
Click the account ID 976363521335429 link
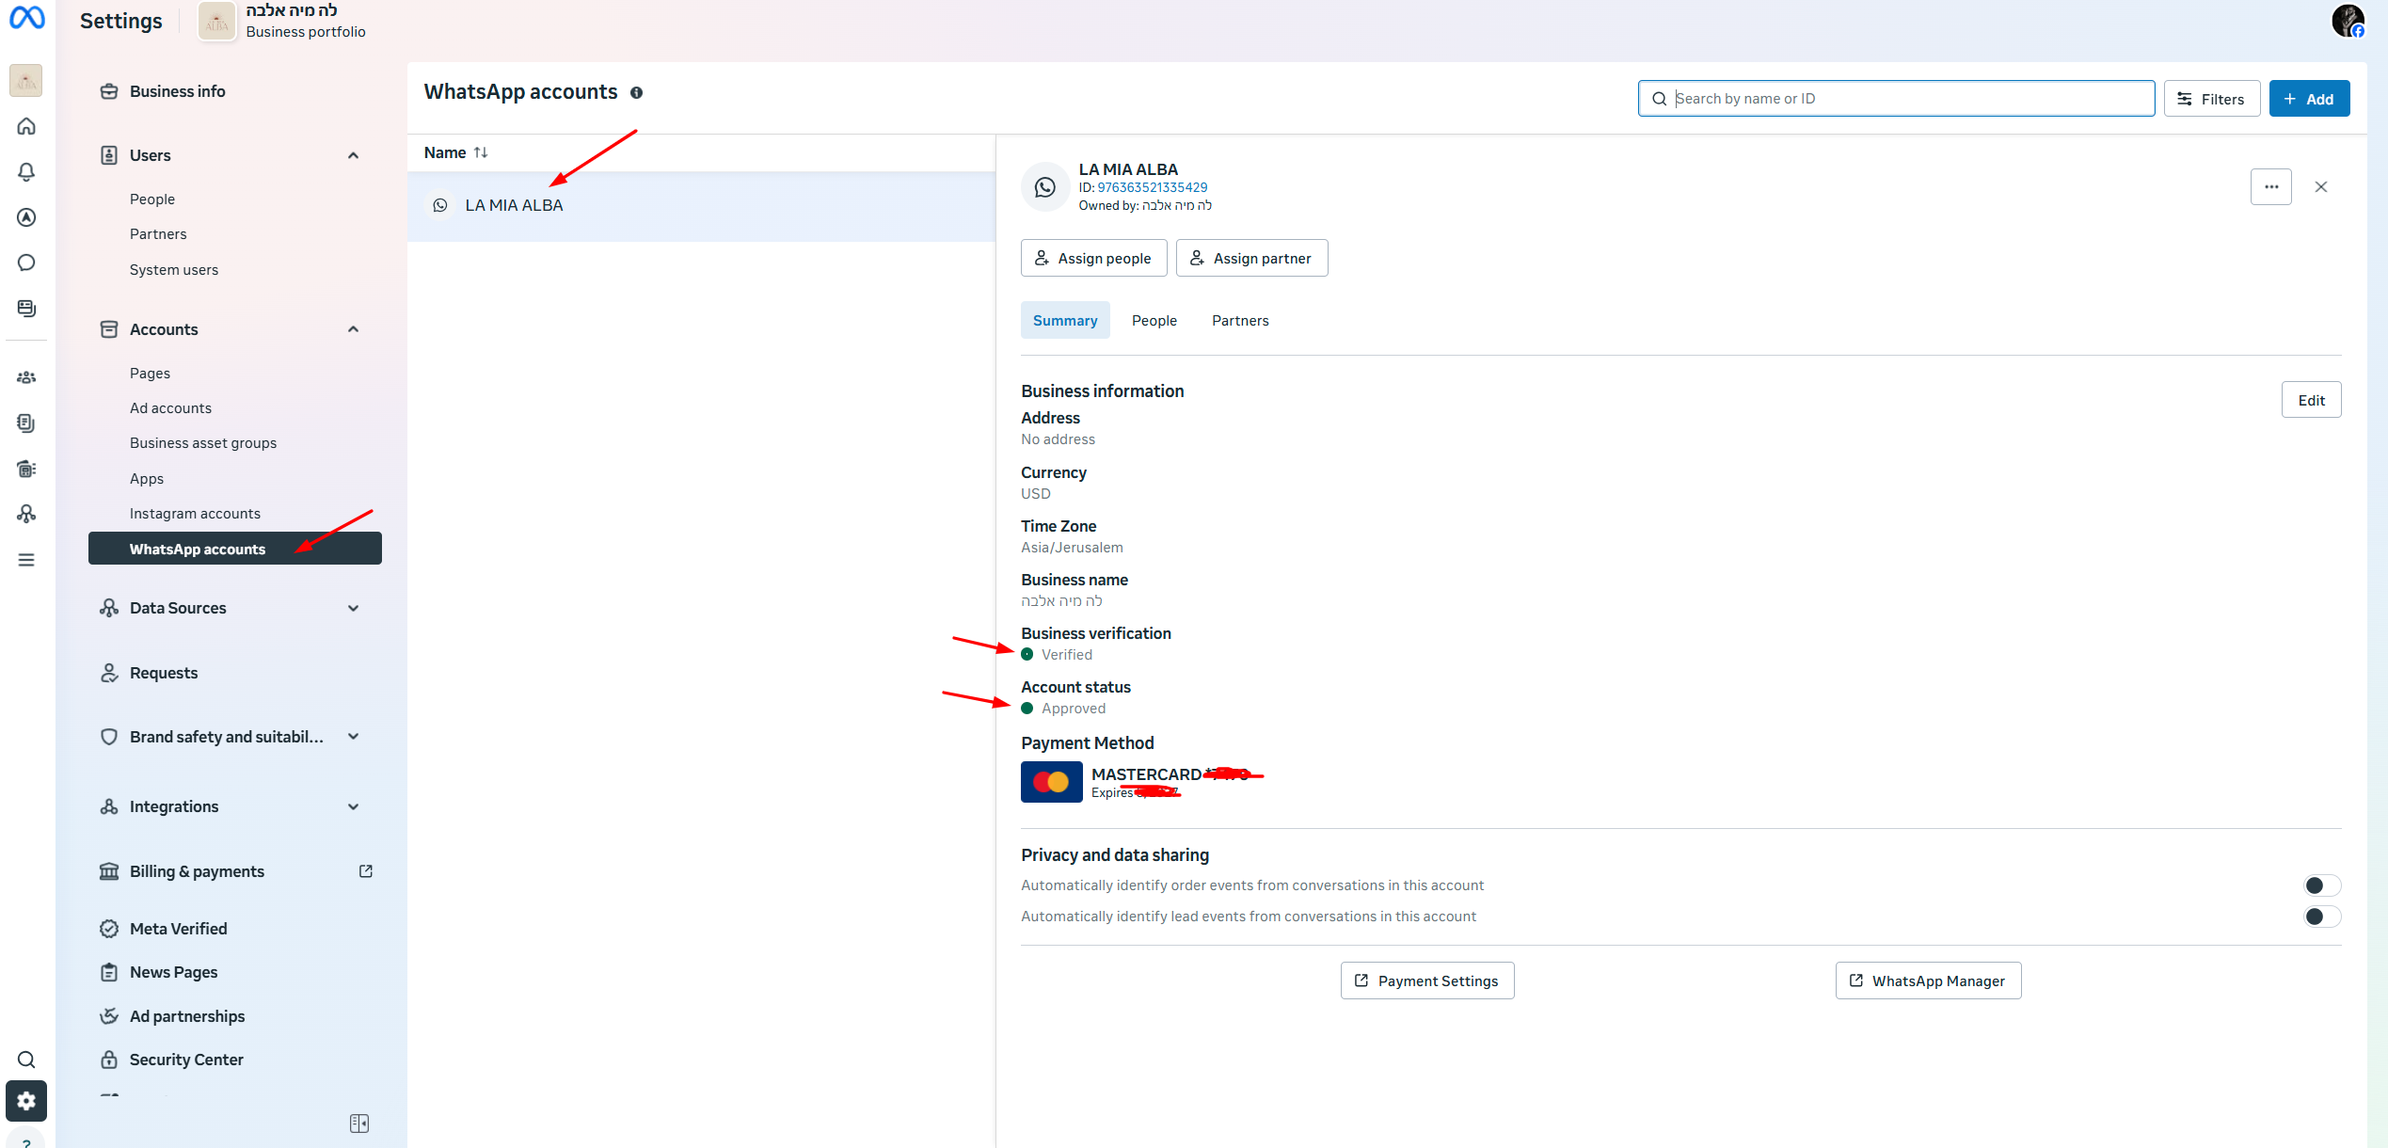pos(1152,187)
